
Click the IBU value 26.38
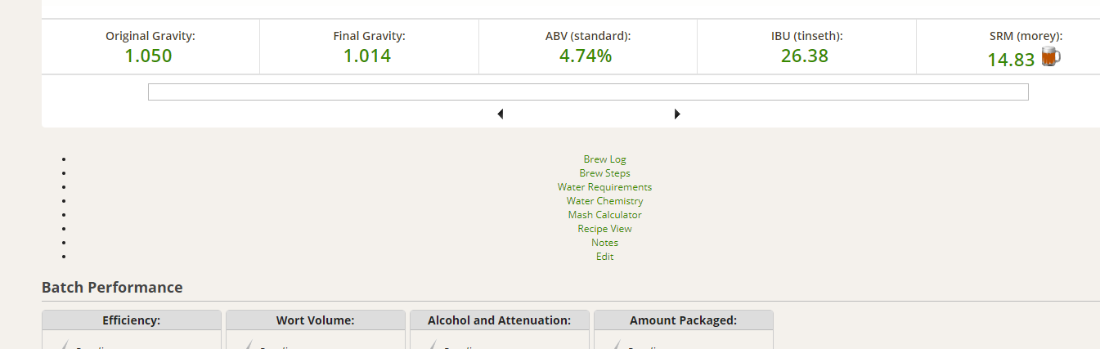805,56
